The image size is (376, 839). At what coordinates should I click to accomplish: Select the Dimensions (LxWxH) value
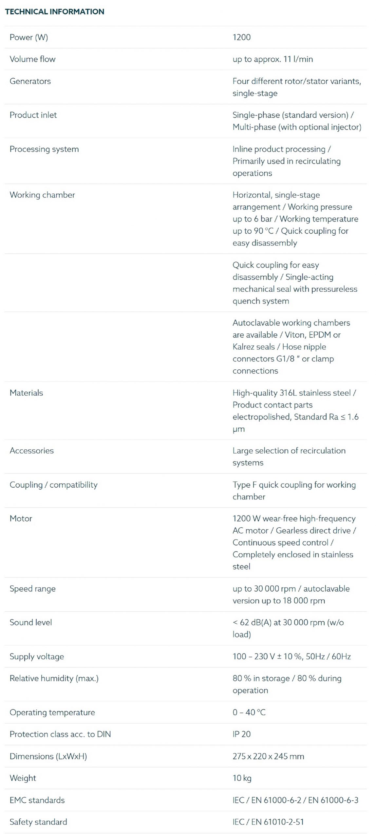[268, 756]
